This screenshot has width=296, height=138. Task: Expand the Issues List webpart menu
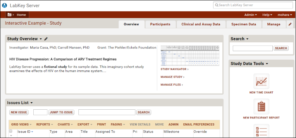pyautogui.click(x=31, y=103)
